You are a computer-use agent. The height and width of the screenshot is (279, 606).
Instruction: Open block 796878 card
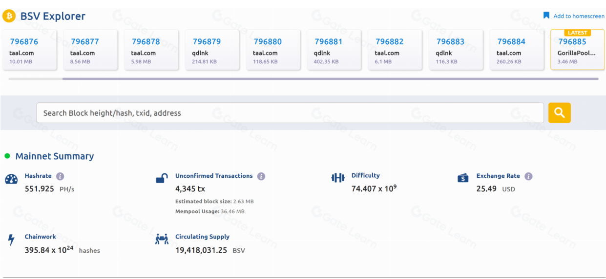(x=151, y=49)
